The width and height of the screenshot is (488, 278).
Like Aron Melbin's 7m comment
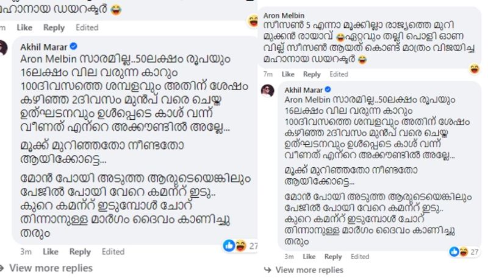click(x=287, y=74)
